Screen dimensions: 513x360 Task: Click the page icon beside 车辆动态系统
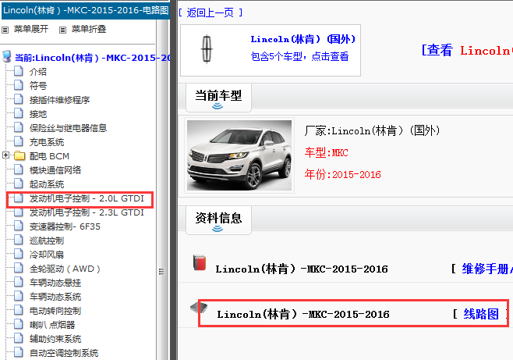[x=19, y=297]
